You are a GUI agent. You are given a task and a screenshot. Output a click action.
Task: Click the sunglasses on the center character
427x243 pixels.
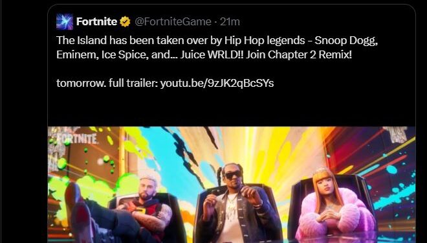point(232,174)
